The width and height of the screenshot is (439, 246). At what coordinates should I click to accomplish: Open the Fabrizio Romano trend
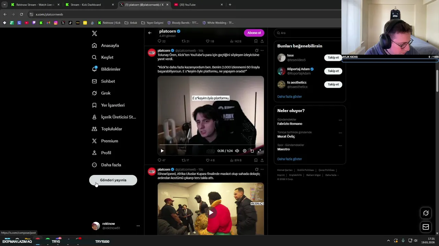(x=290, y=124)
